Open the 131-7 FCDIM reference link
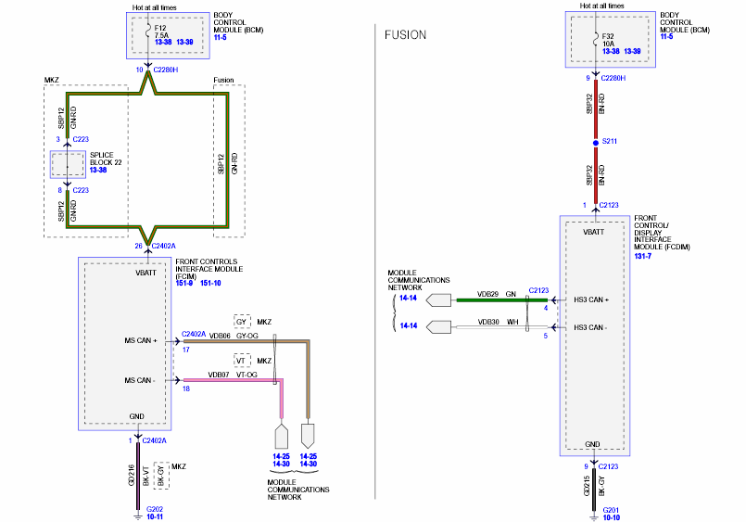Image resolution: width=746 pixels, height=522 pixels. coord(643,256)
